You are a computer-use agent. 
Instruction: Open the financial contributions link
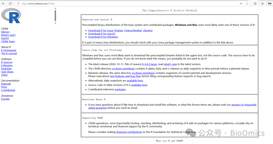pos(129,132)
